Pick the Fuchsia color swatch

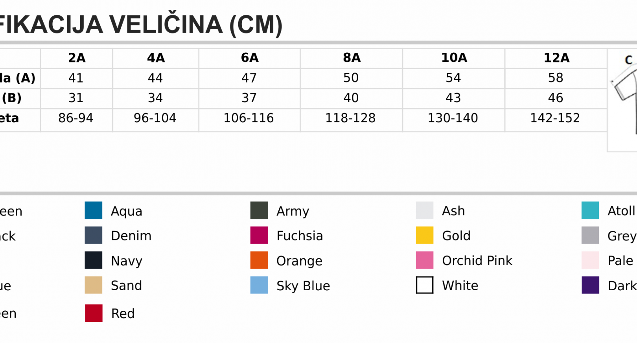259,235
